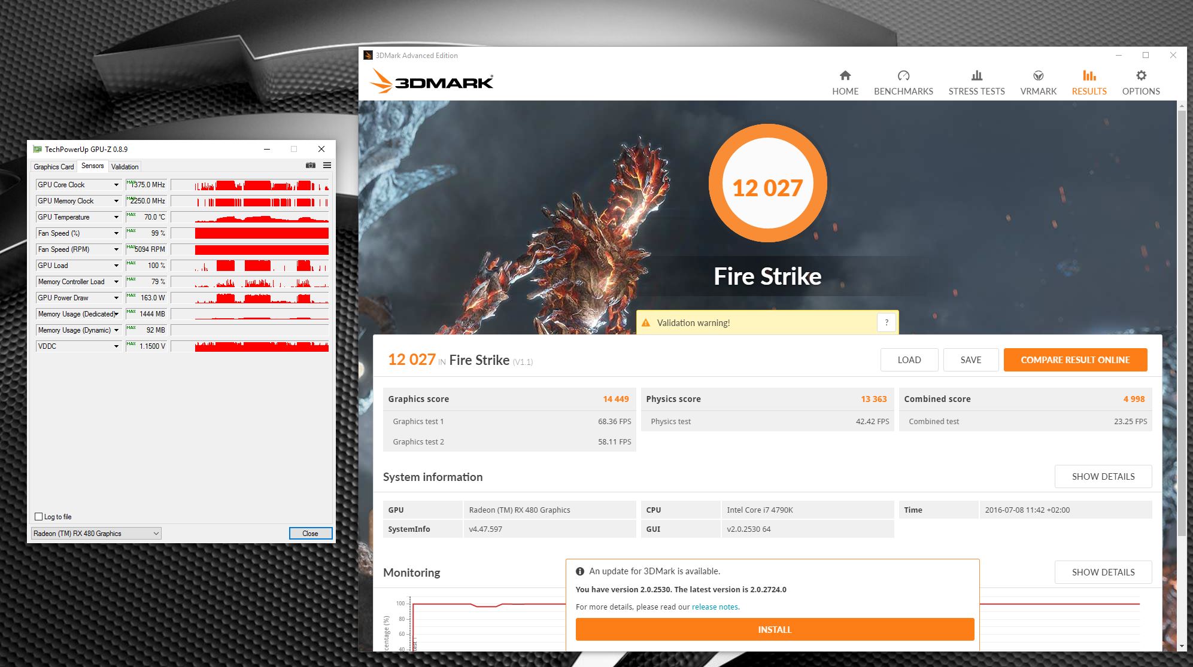Click the 3DMark vertical scrollbar
The width and height of the screenshot is (1193, 667).
pyautogui.click(x=1181, y=359)
